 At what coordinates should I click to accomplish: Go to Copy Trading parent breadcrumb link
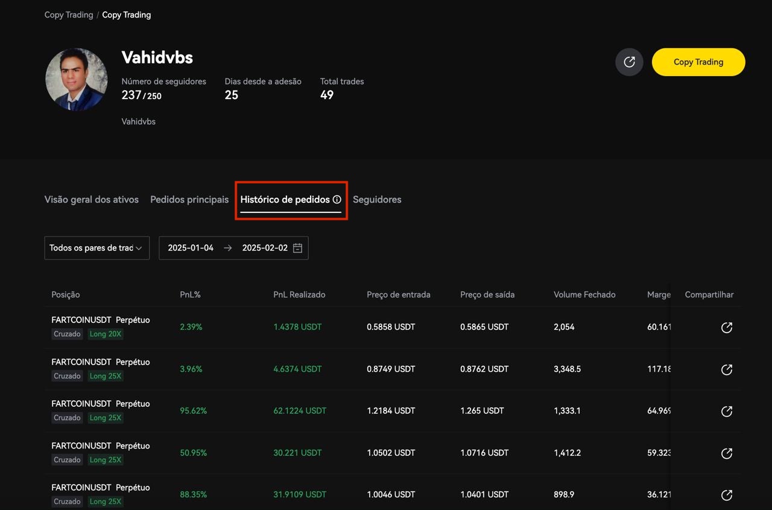tap(68, 15)
